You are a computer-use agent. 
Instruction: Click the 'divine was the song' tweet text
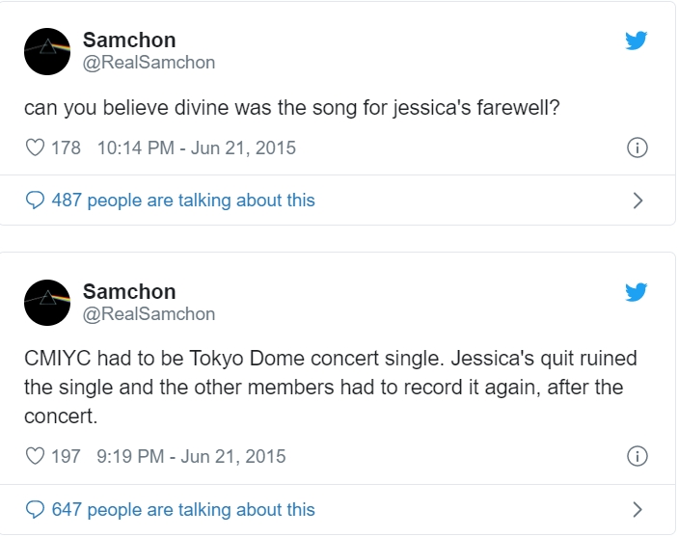click(x=291, y=108)
